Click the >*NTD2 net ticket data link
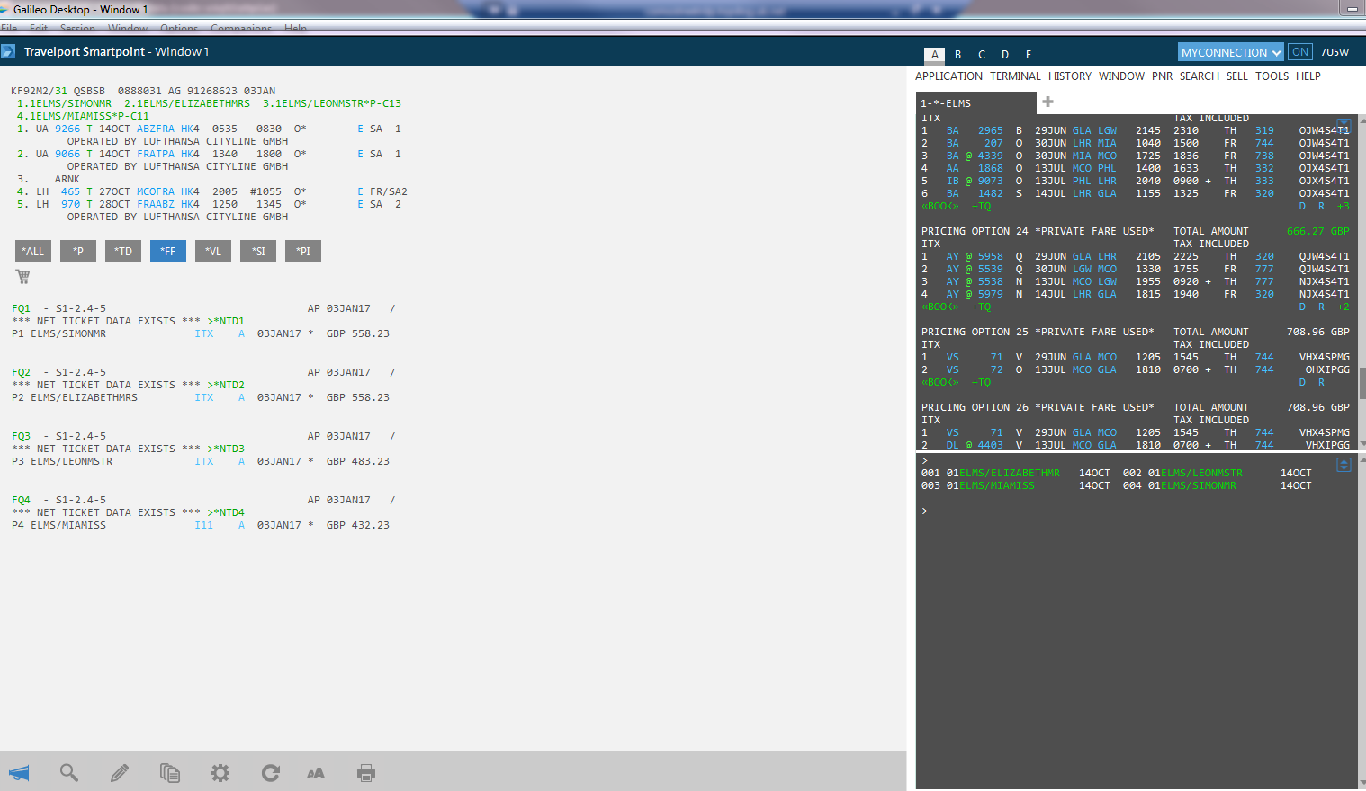 (x=226, y=385)
